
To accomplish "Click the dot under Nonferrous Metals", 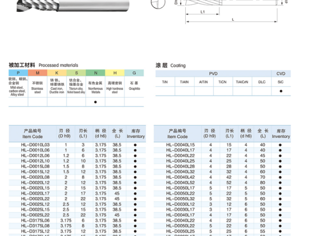I will pos(95,102).
